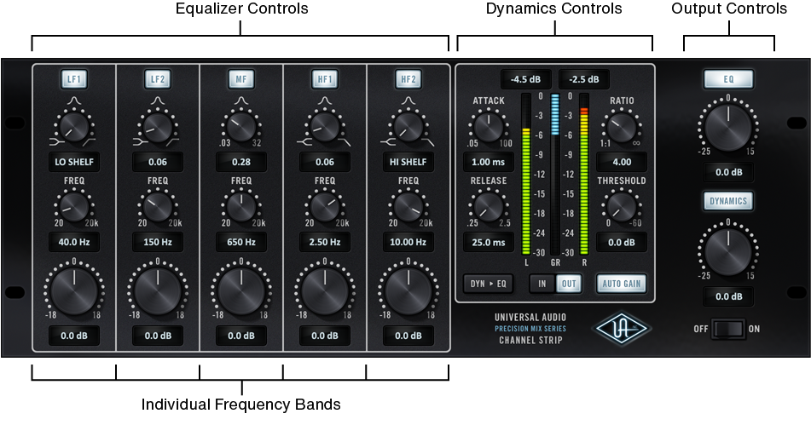Screen dimensions: 811x425
Task: Click the HF2 gain knob
Action: [408, 292]
